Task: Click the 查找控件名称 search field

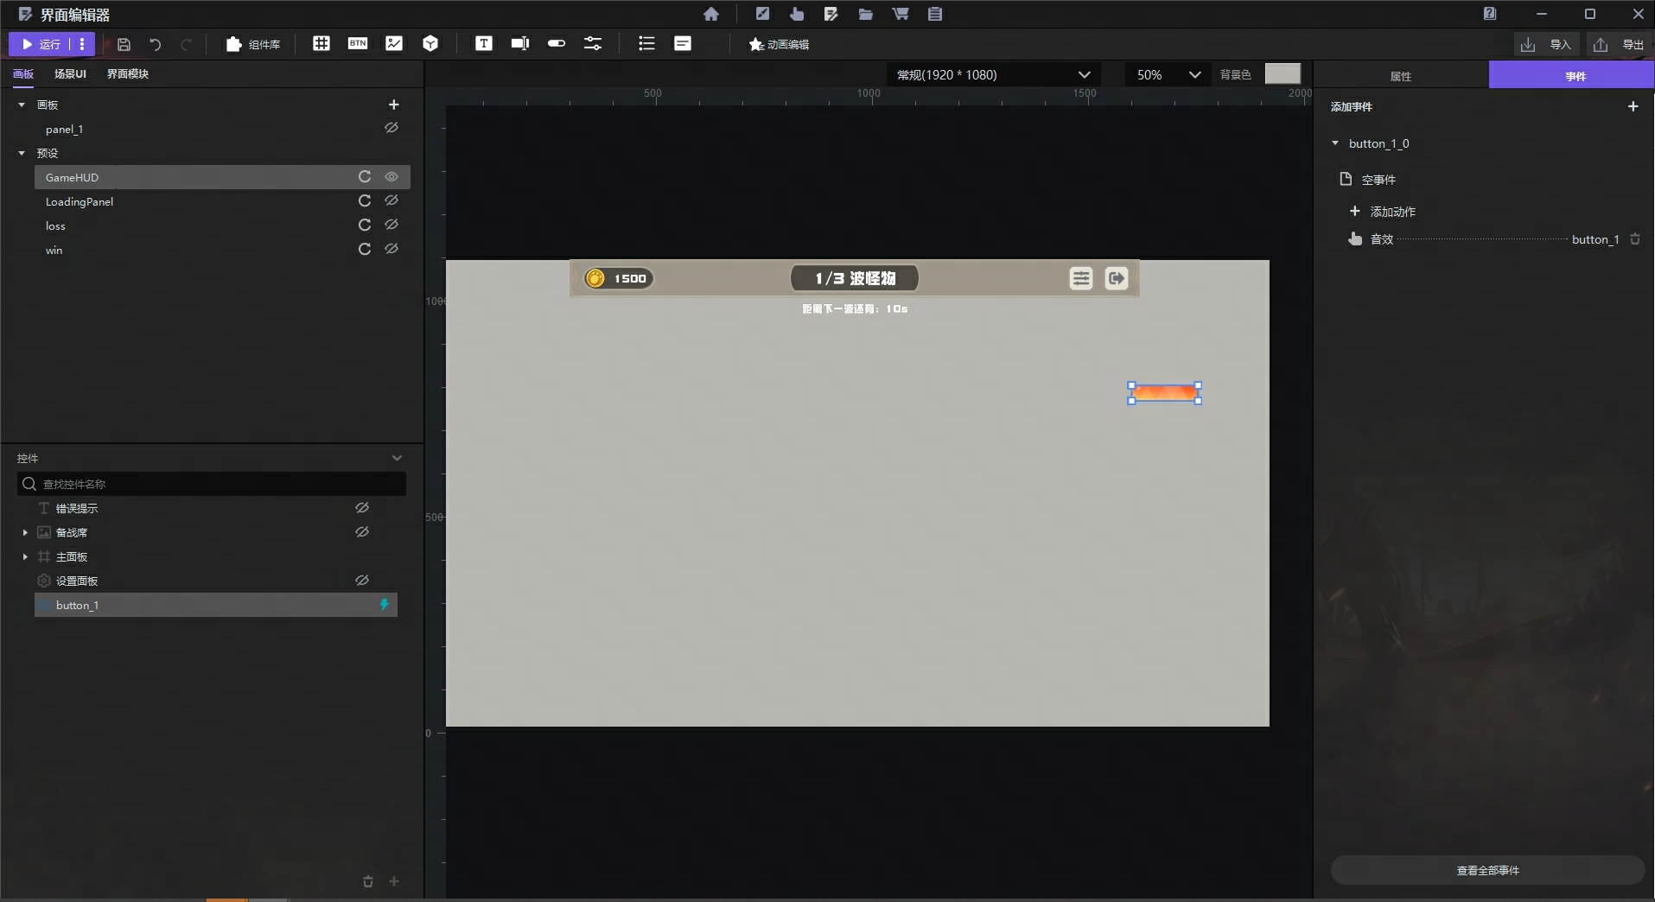Action: [212, 484]
